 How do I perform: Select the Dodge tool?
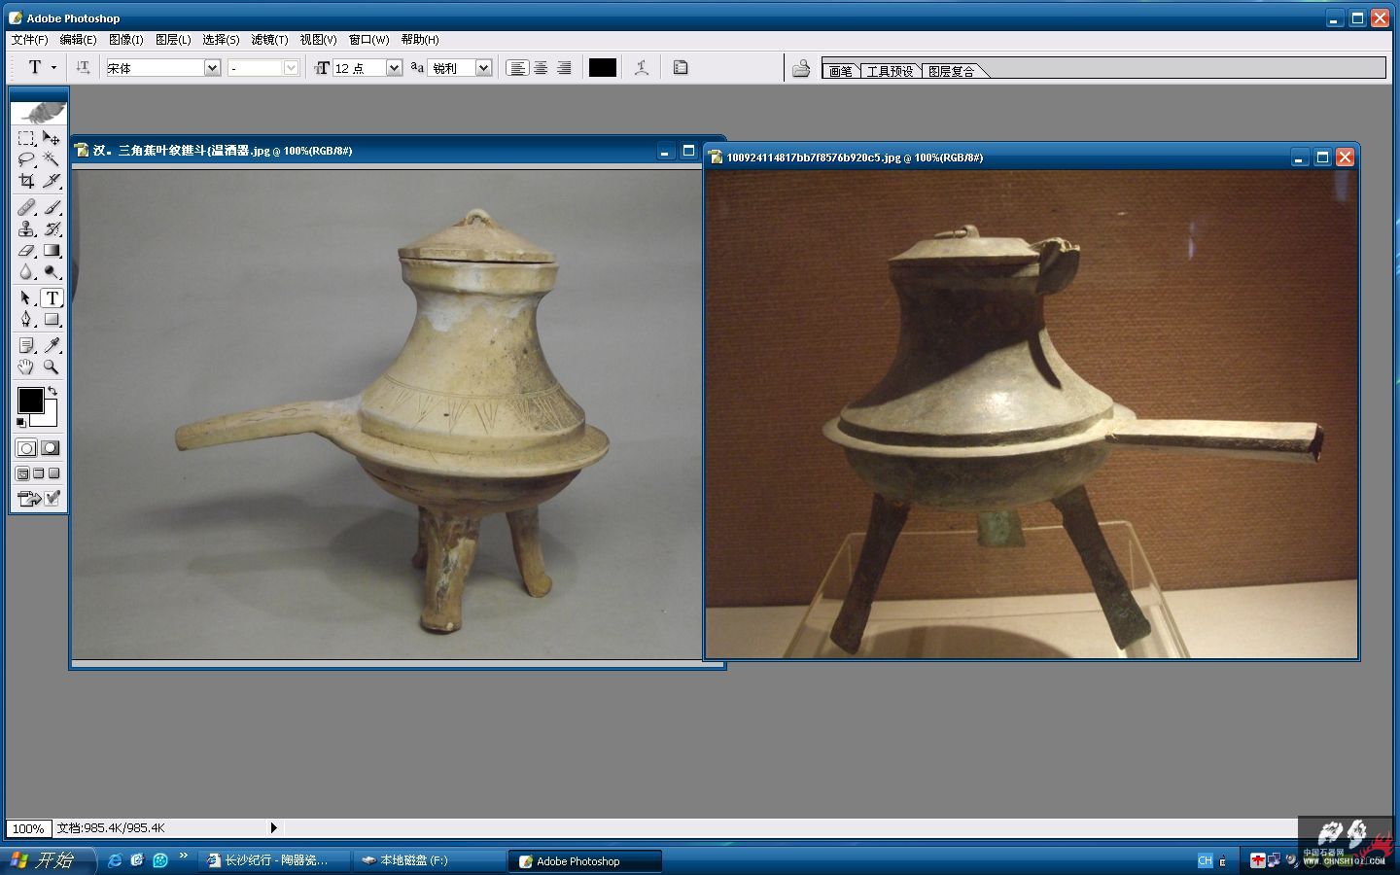[52, 271]
